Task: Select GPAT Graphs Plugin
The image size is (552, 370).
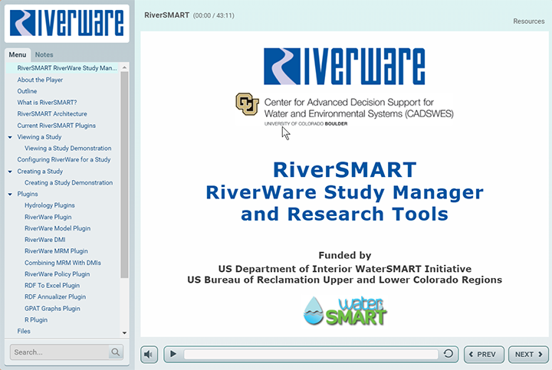Action: pyautogui.click(x=52, y=309)
